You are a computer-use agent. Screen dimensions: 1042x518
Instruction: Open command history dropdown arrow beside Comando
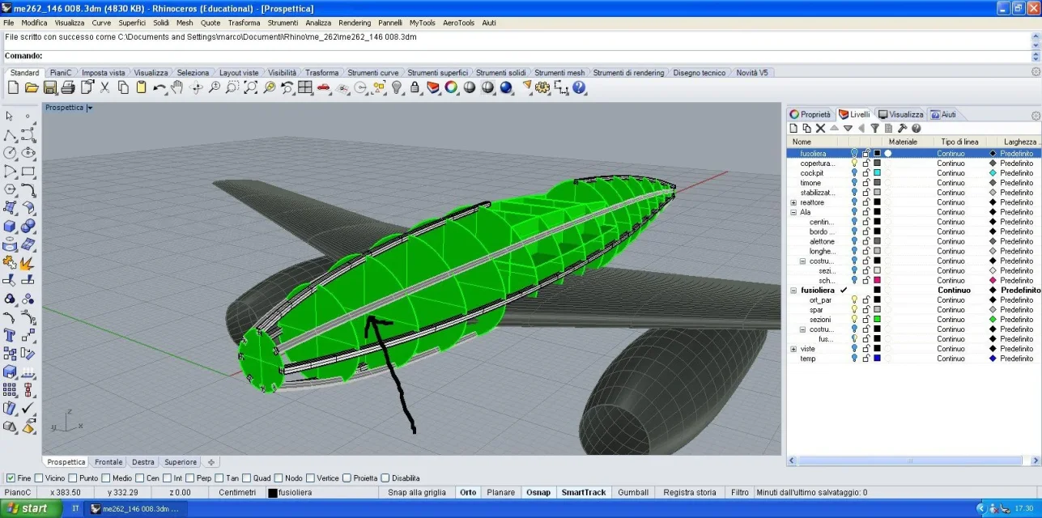tap(1036, 56)
